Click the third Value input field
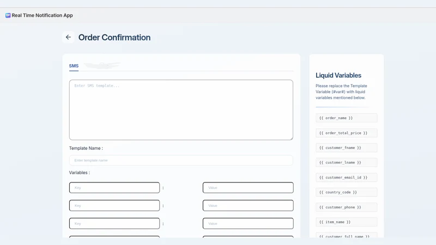The image size is (436, 245). click(248, 224)
